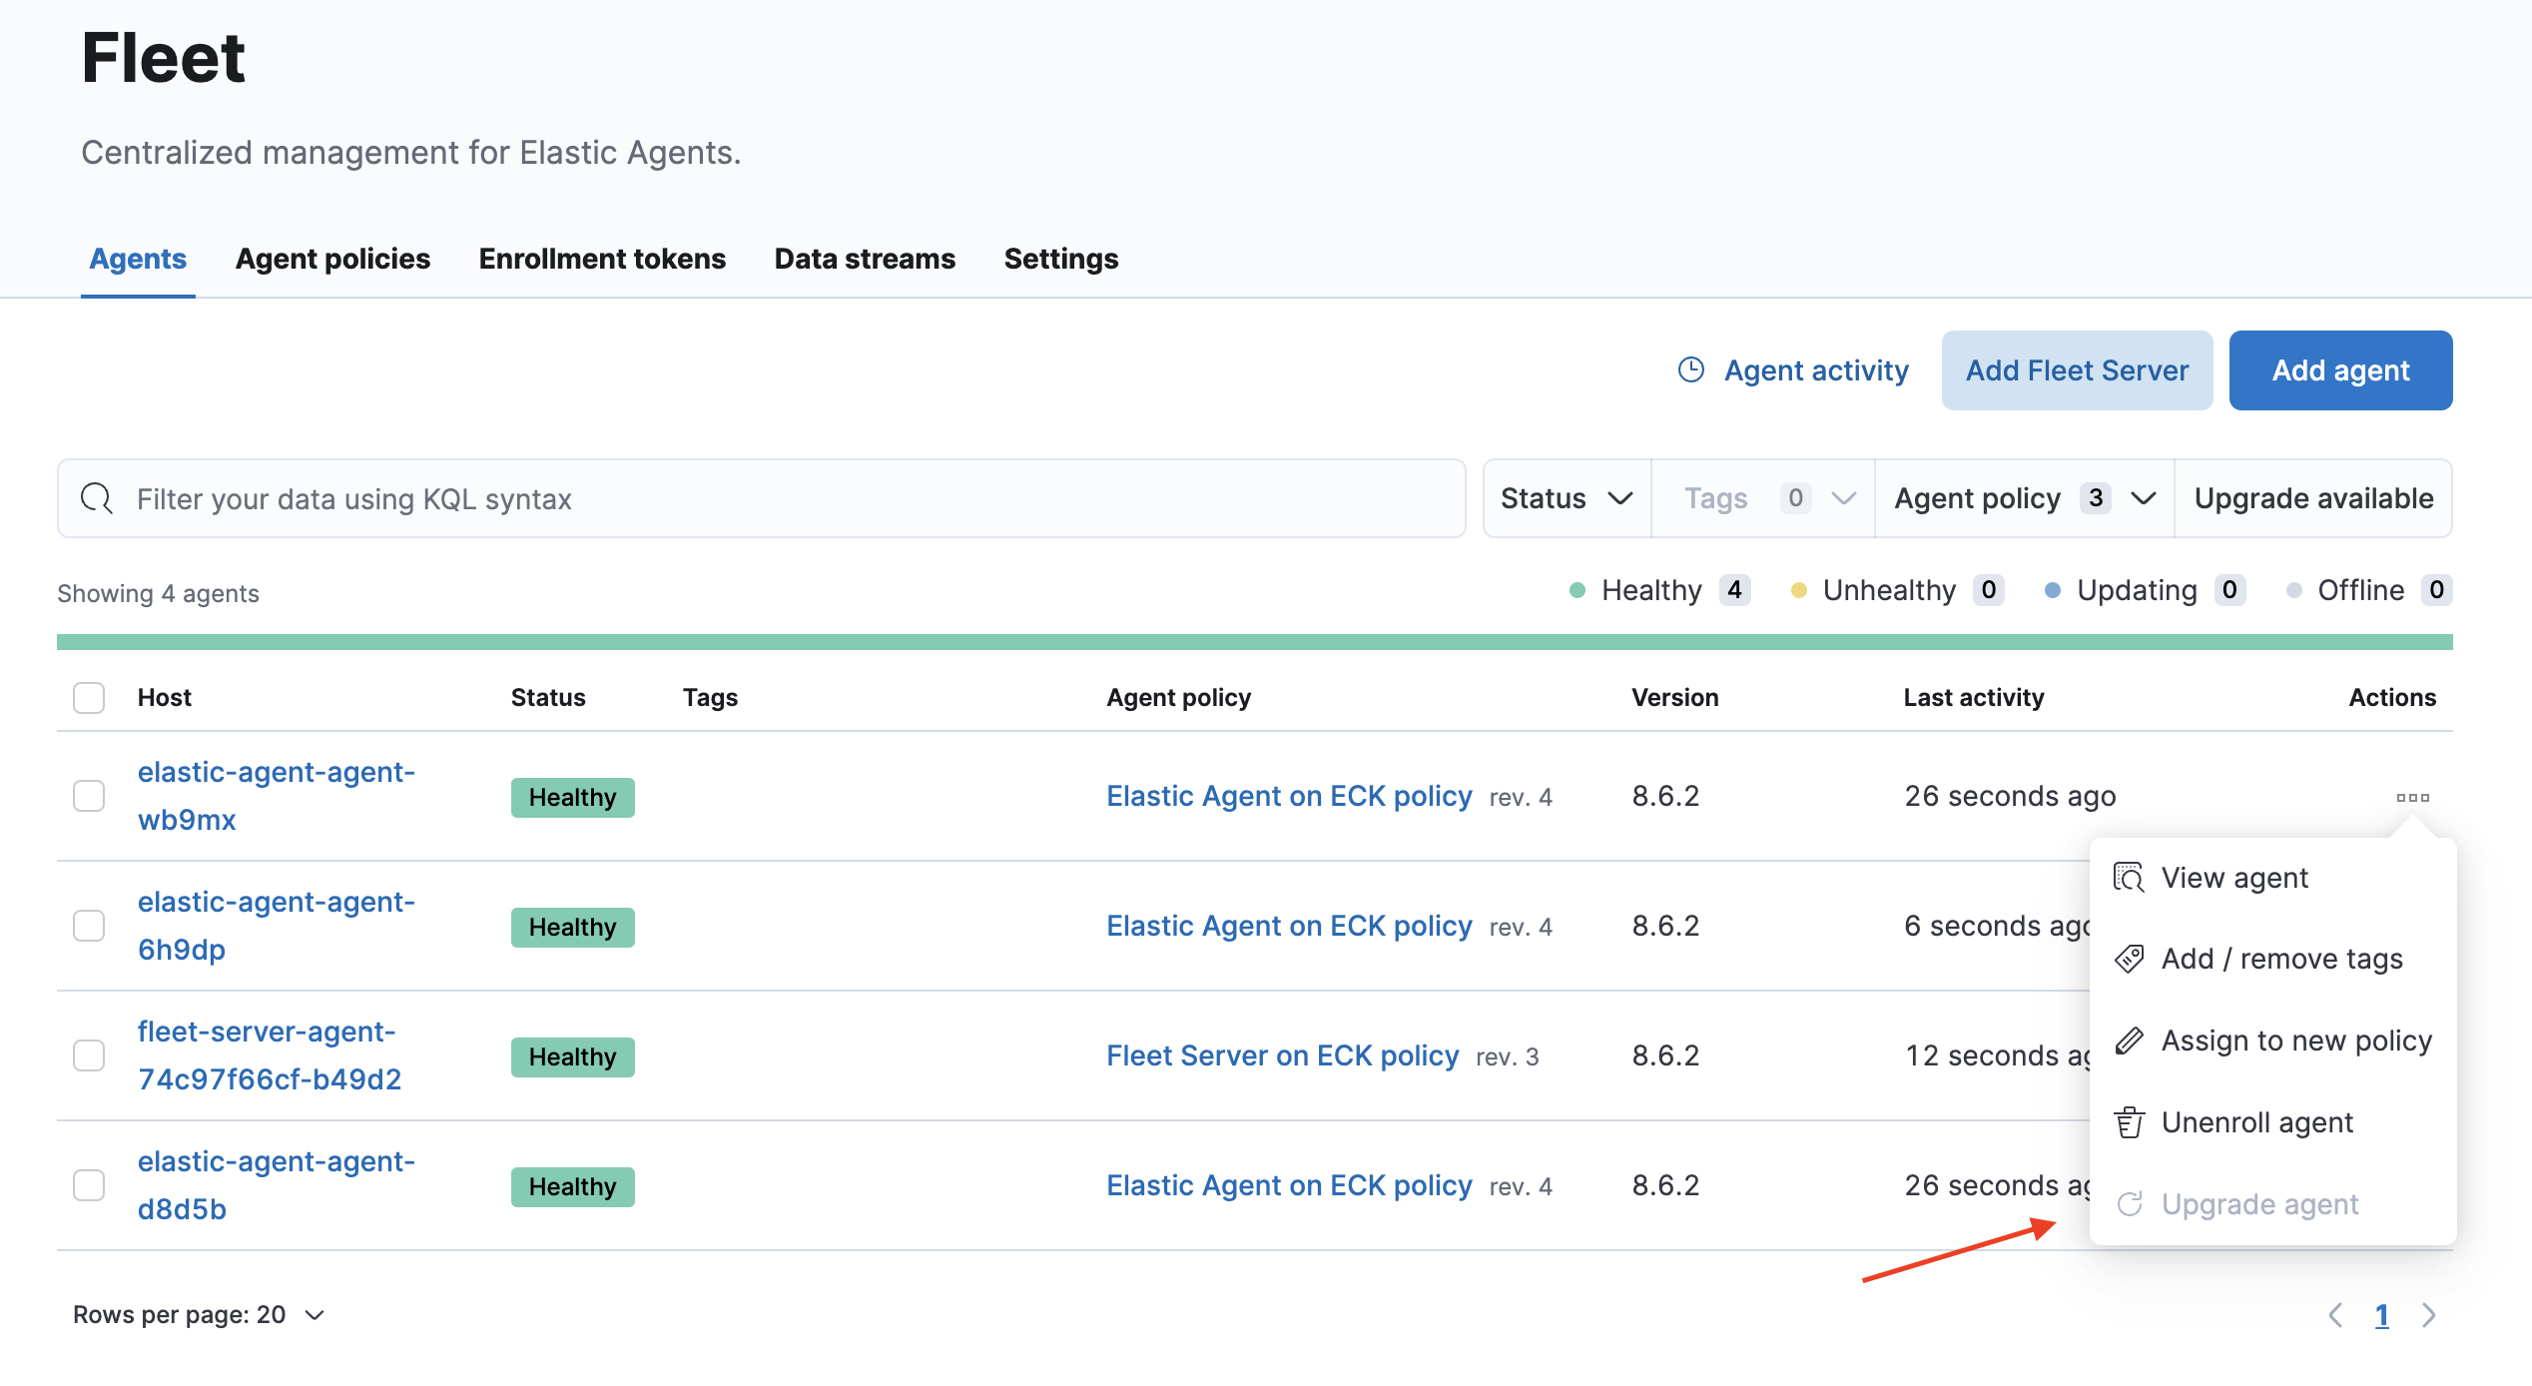Expand the Status filter dropdown
2532x1386 pixels.
click(x=1566, y=498)
